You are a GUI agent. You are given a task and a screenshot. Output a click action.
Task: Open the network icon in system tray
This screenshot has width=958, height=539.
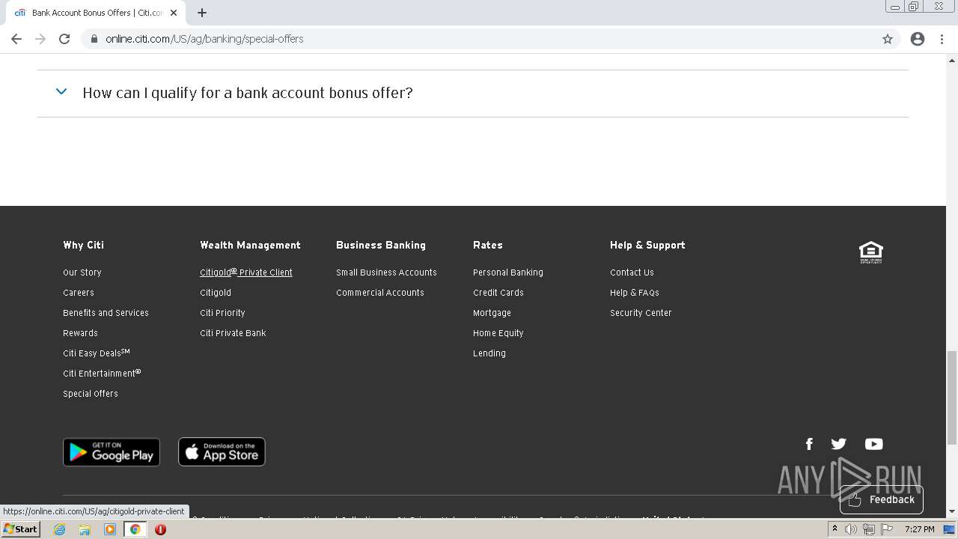(x=869, y=529)
